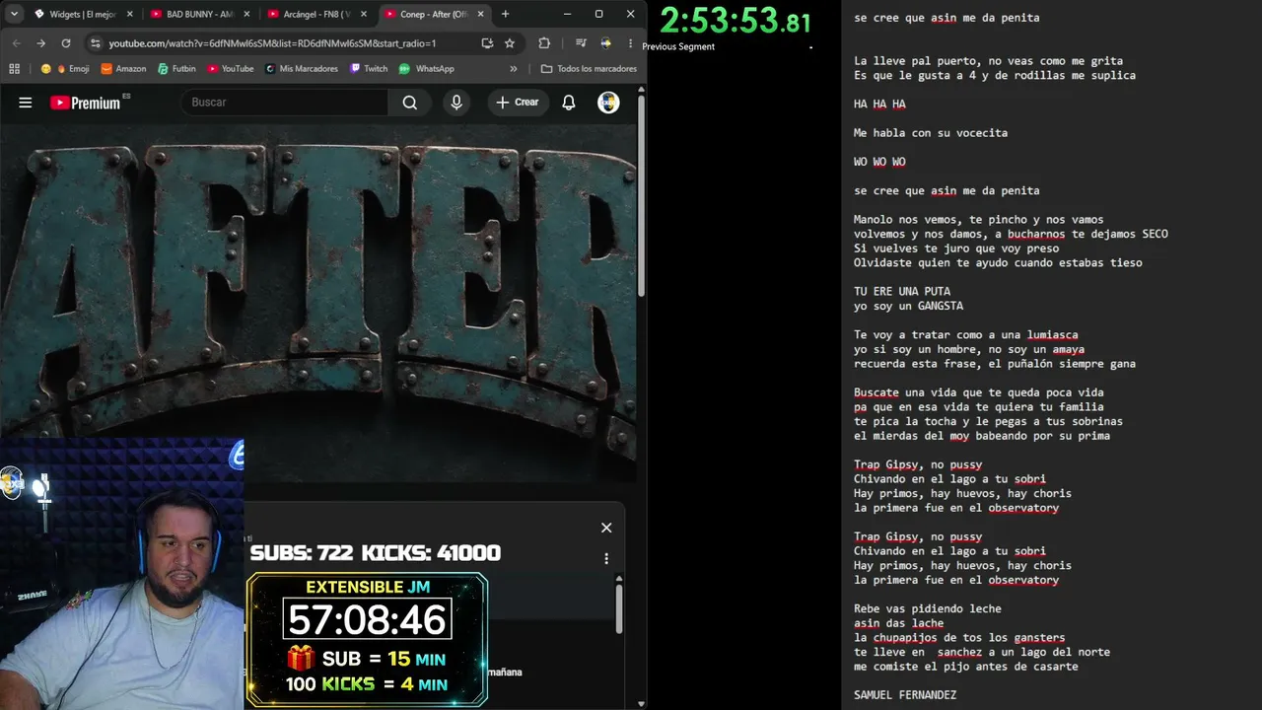Screen dimensions: 1262x710
Task: Click the 'Rebe vas pidiendo leche' line
Action: pos(928,609)
